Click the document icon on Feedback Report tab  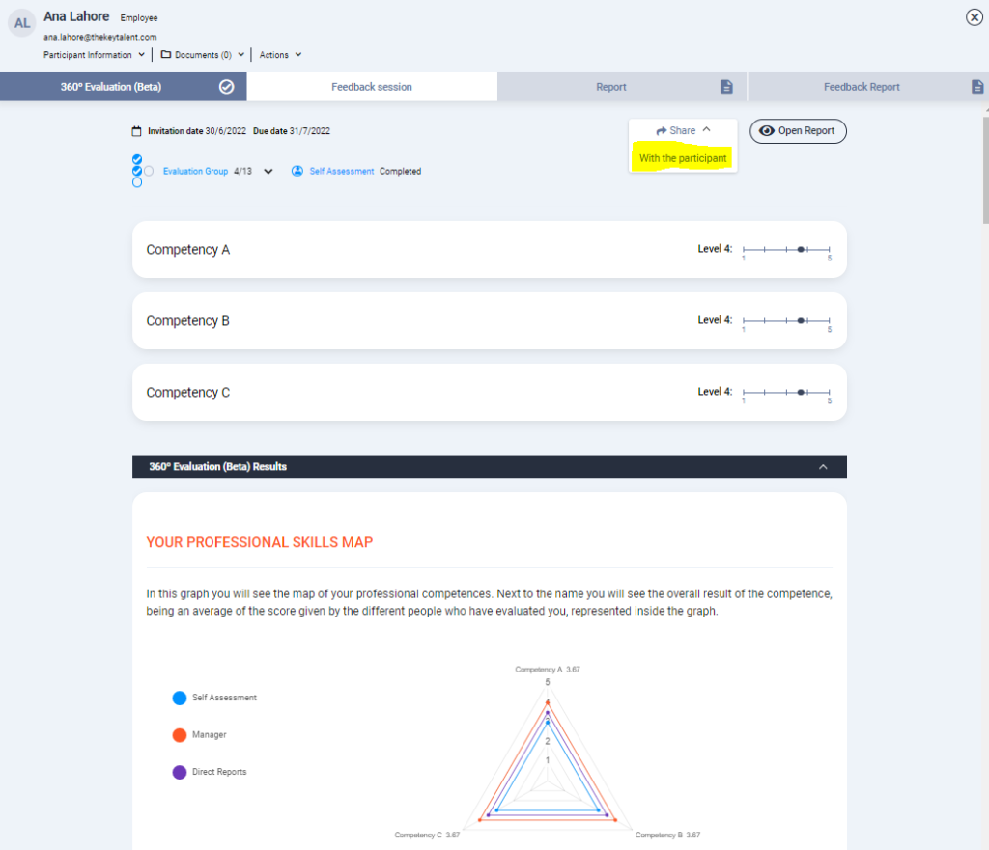[x=977, y=87]
